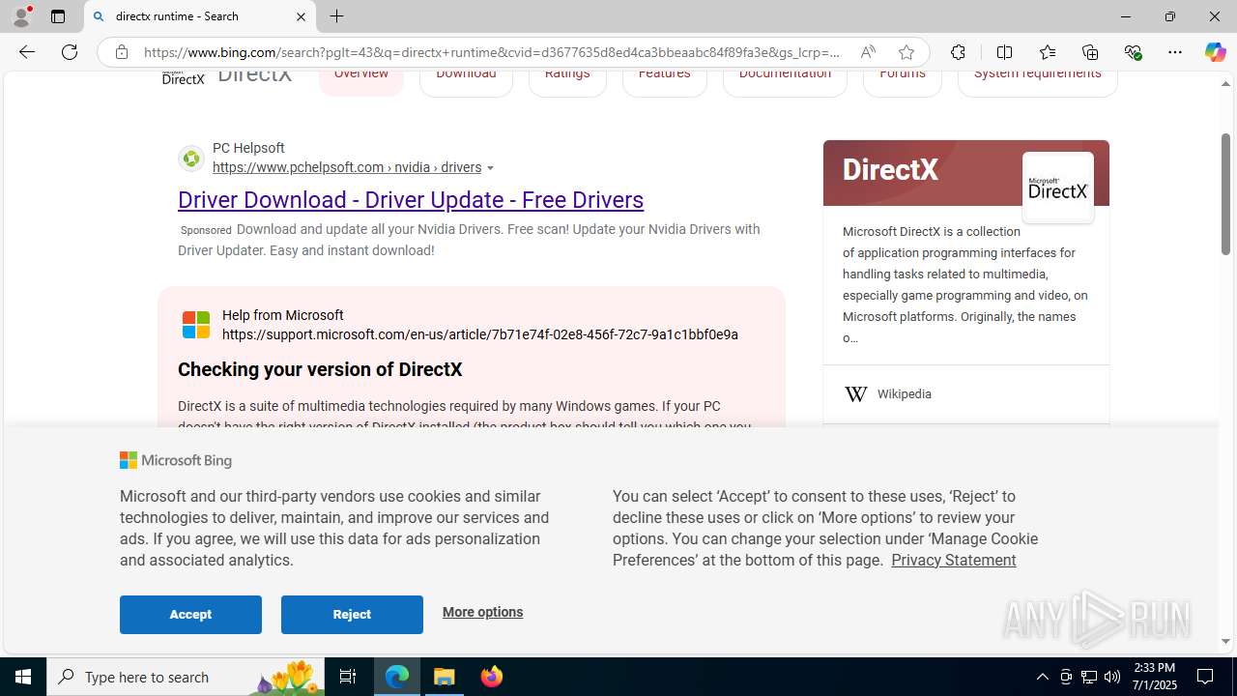Image resolution: width=1237 pixels, height=696 pixels.
Task: Open Tab actions menu icon
Action: (58, 16)
